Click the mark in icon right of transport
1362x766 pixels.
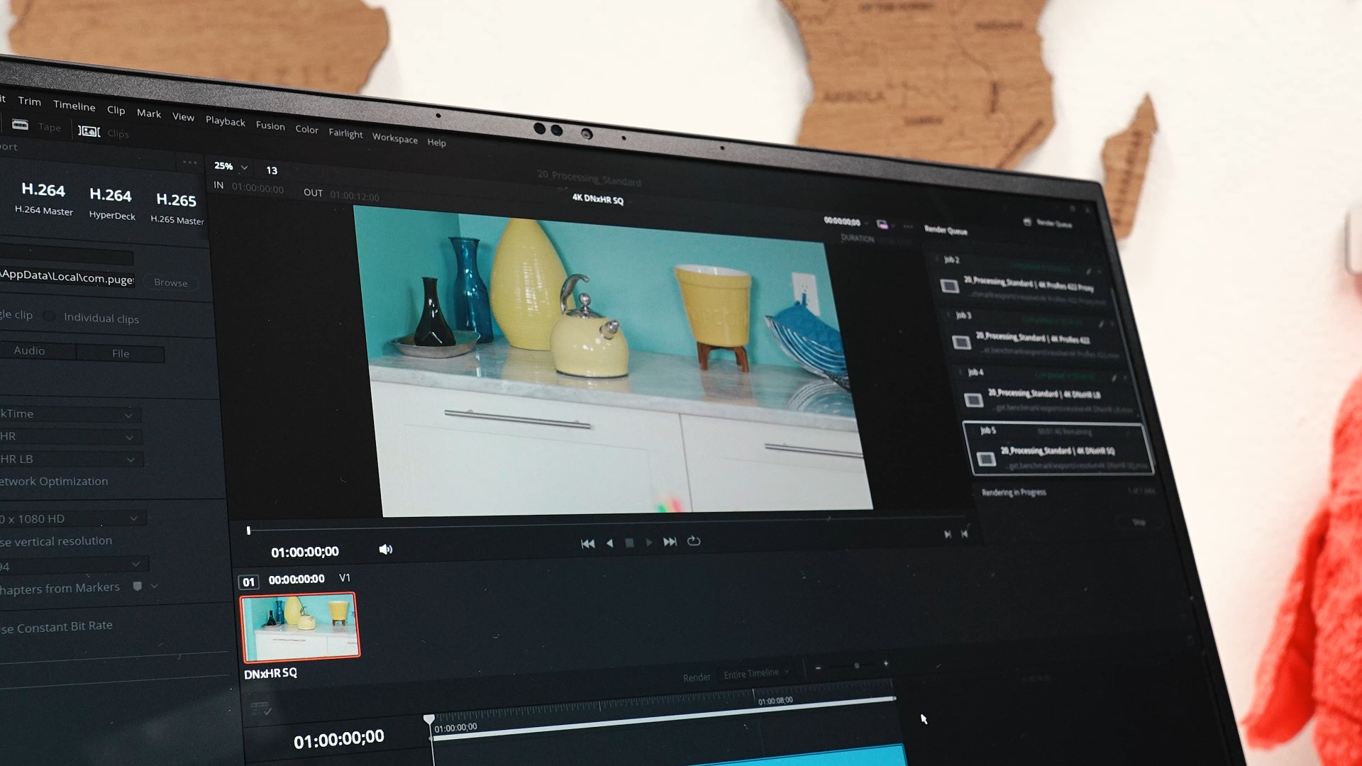[x=948, y=534]
